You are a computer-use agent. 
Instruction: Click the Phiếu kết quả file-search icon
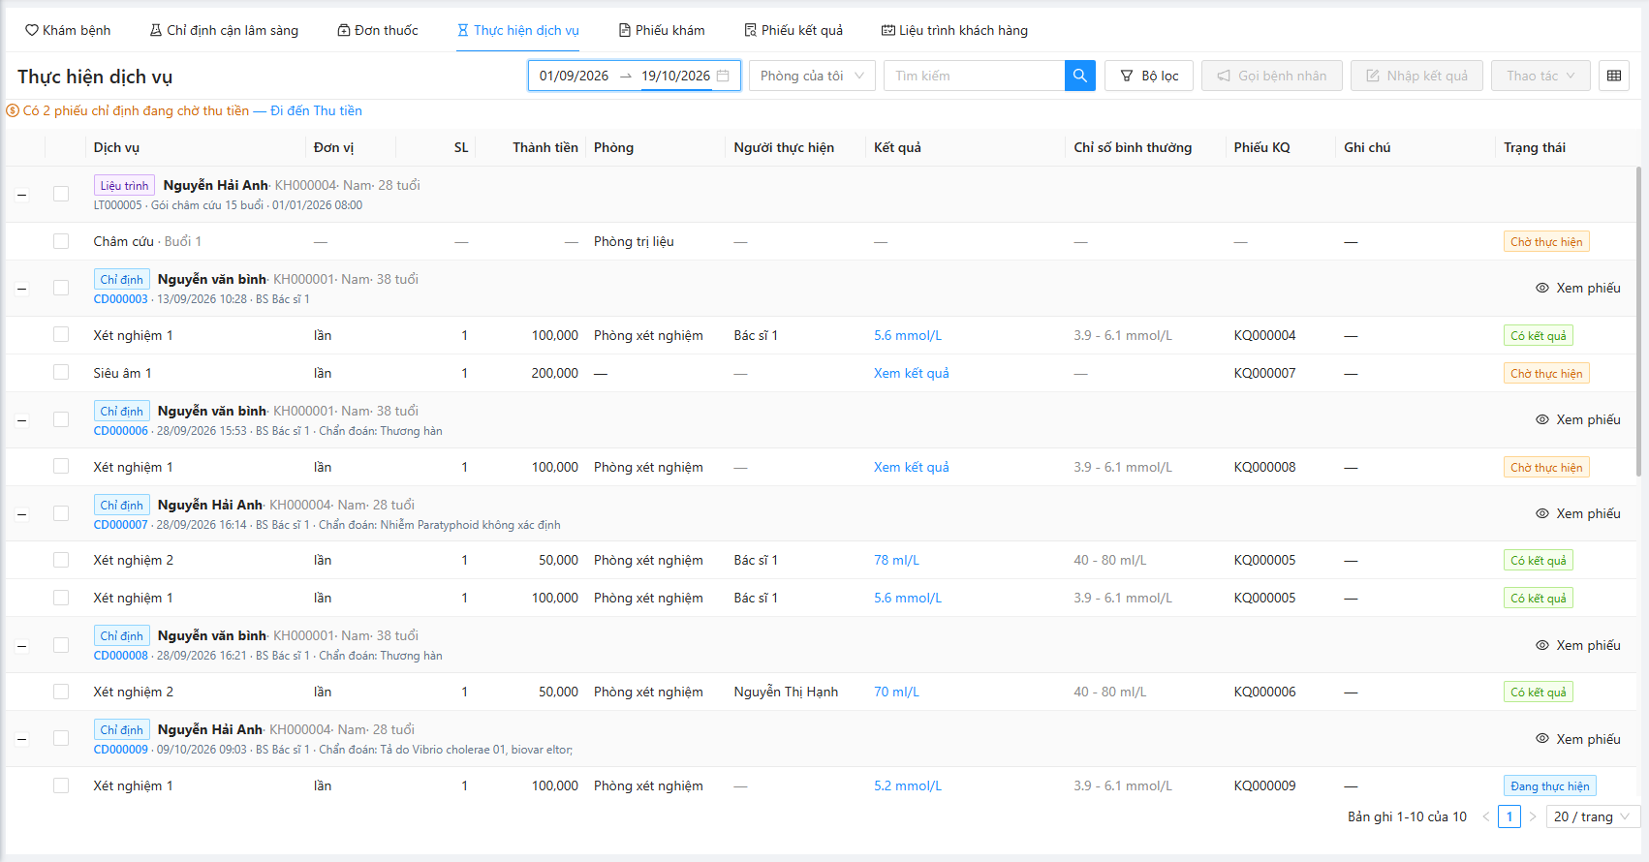coord(751,30)
